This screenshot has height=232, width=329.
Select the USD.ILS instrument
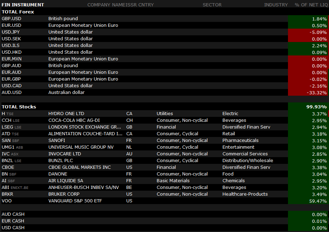tap(11, 46)
